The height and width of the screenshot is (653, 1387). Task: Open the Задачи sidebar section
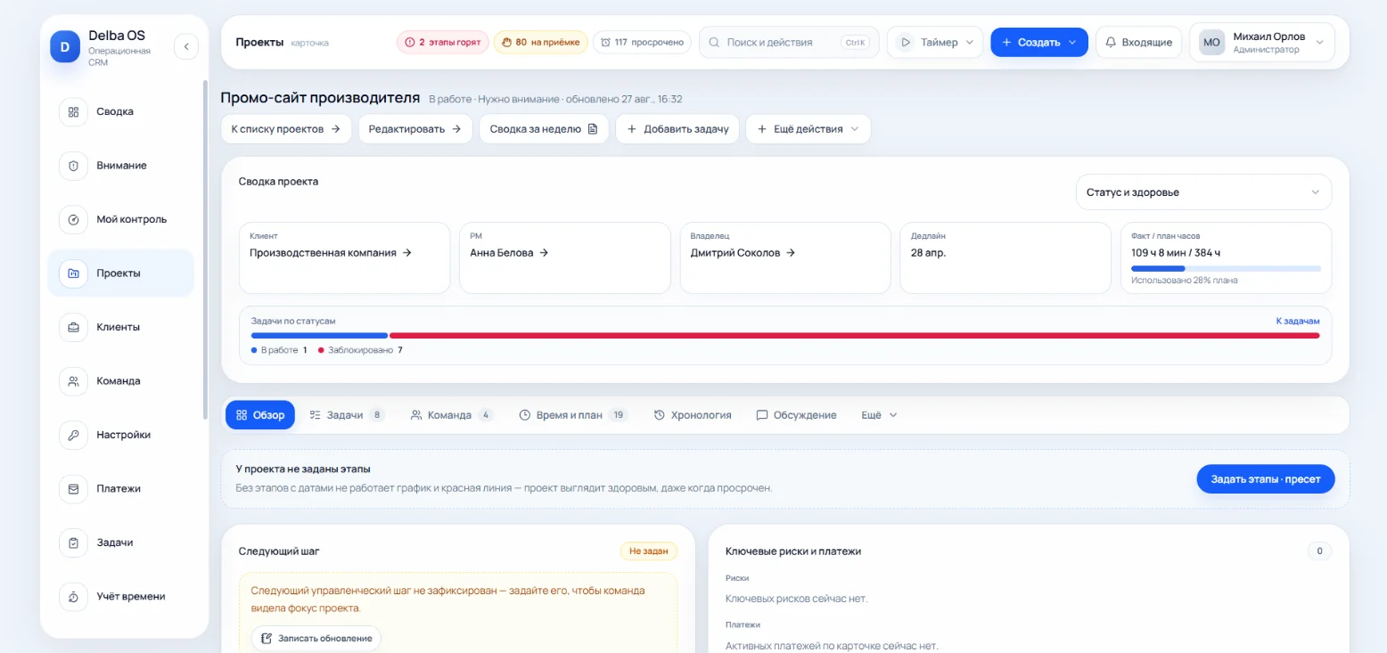(120, 543)
